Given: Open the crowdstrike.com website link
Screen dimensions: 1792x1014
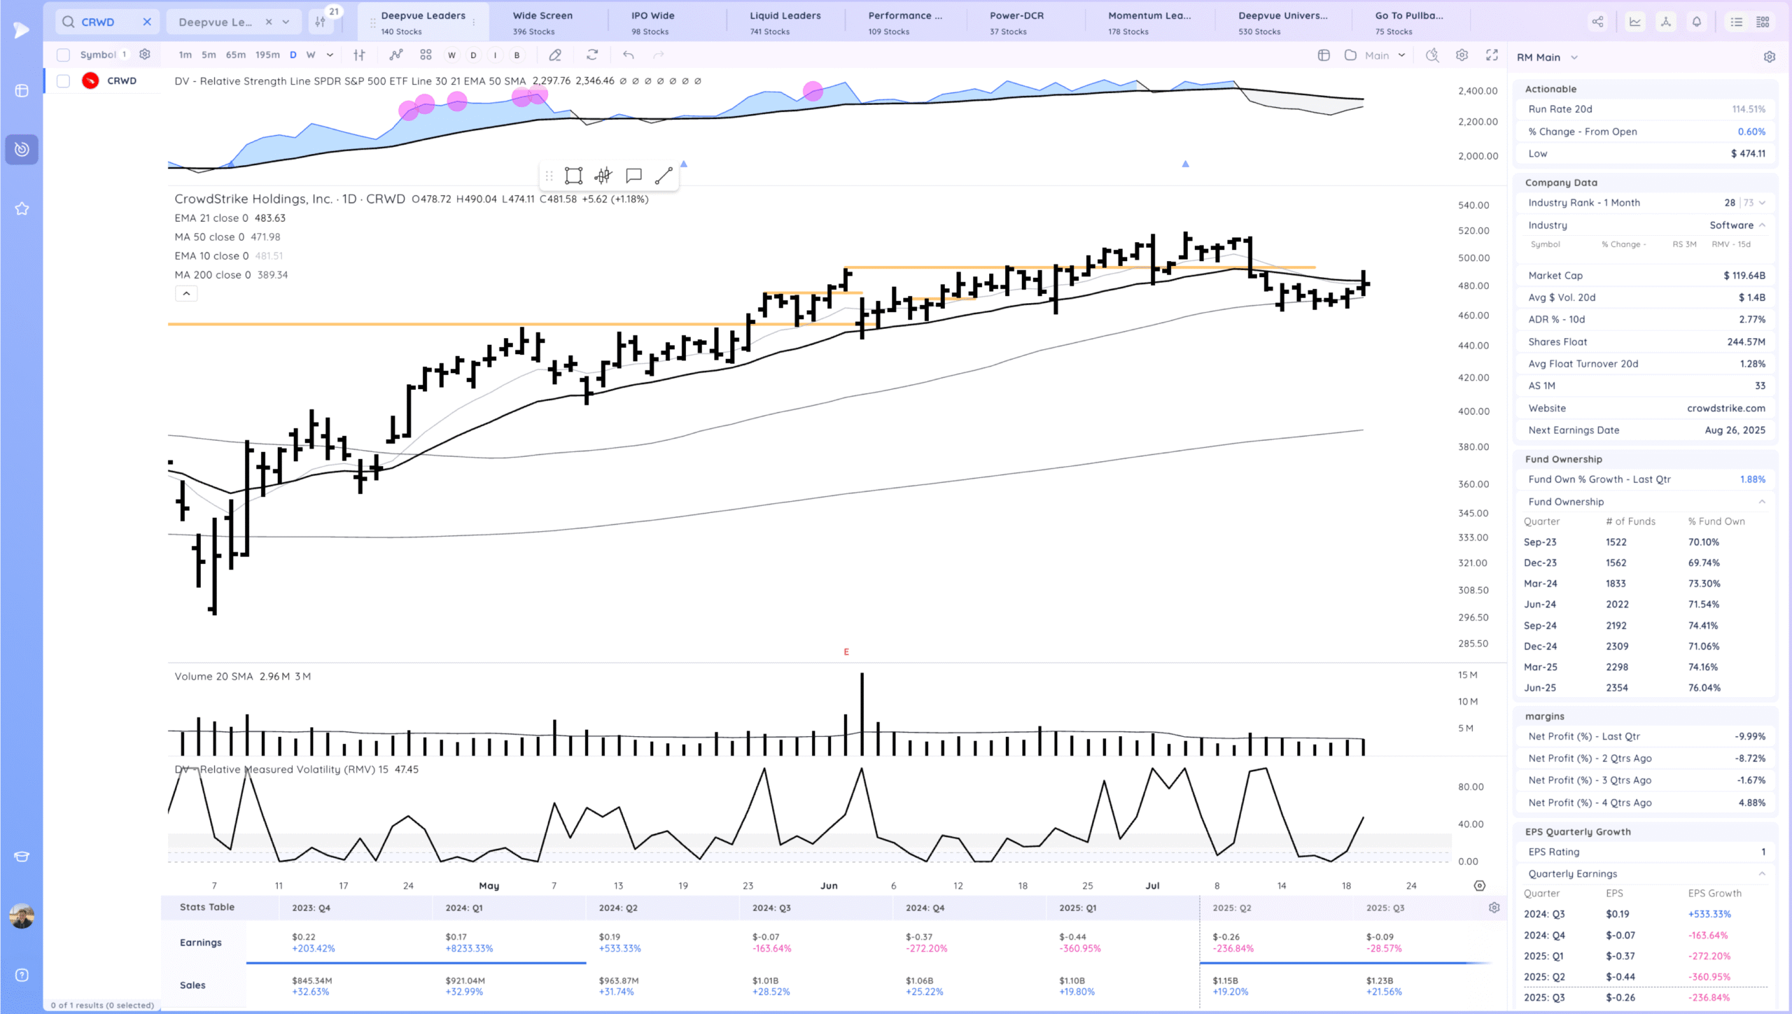Looking at the screenshot, I should (1725, 408).
